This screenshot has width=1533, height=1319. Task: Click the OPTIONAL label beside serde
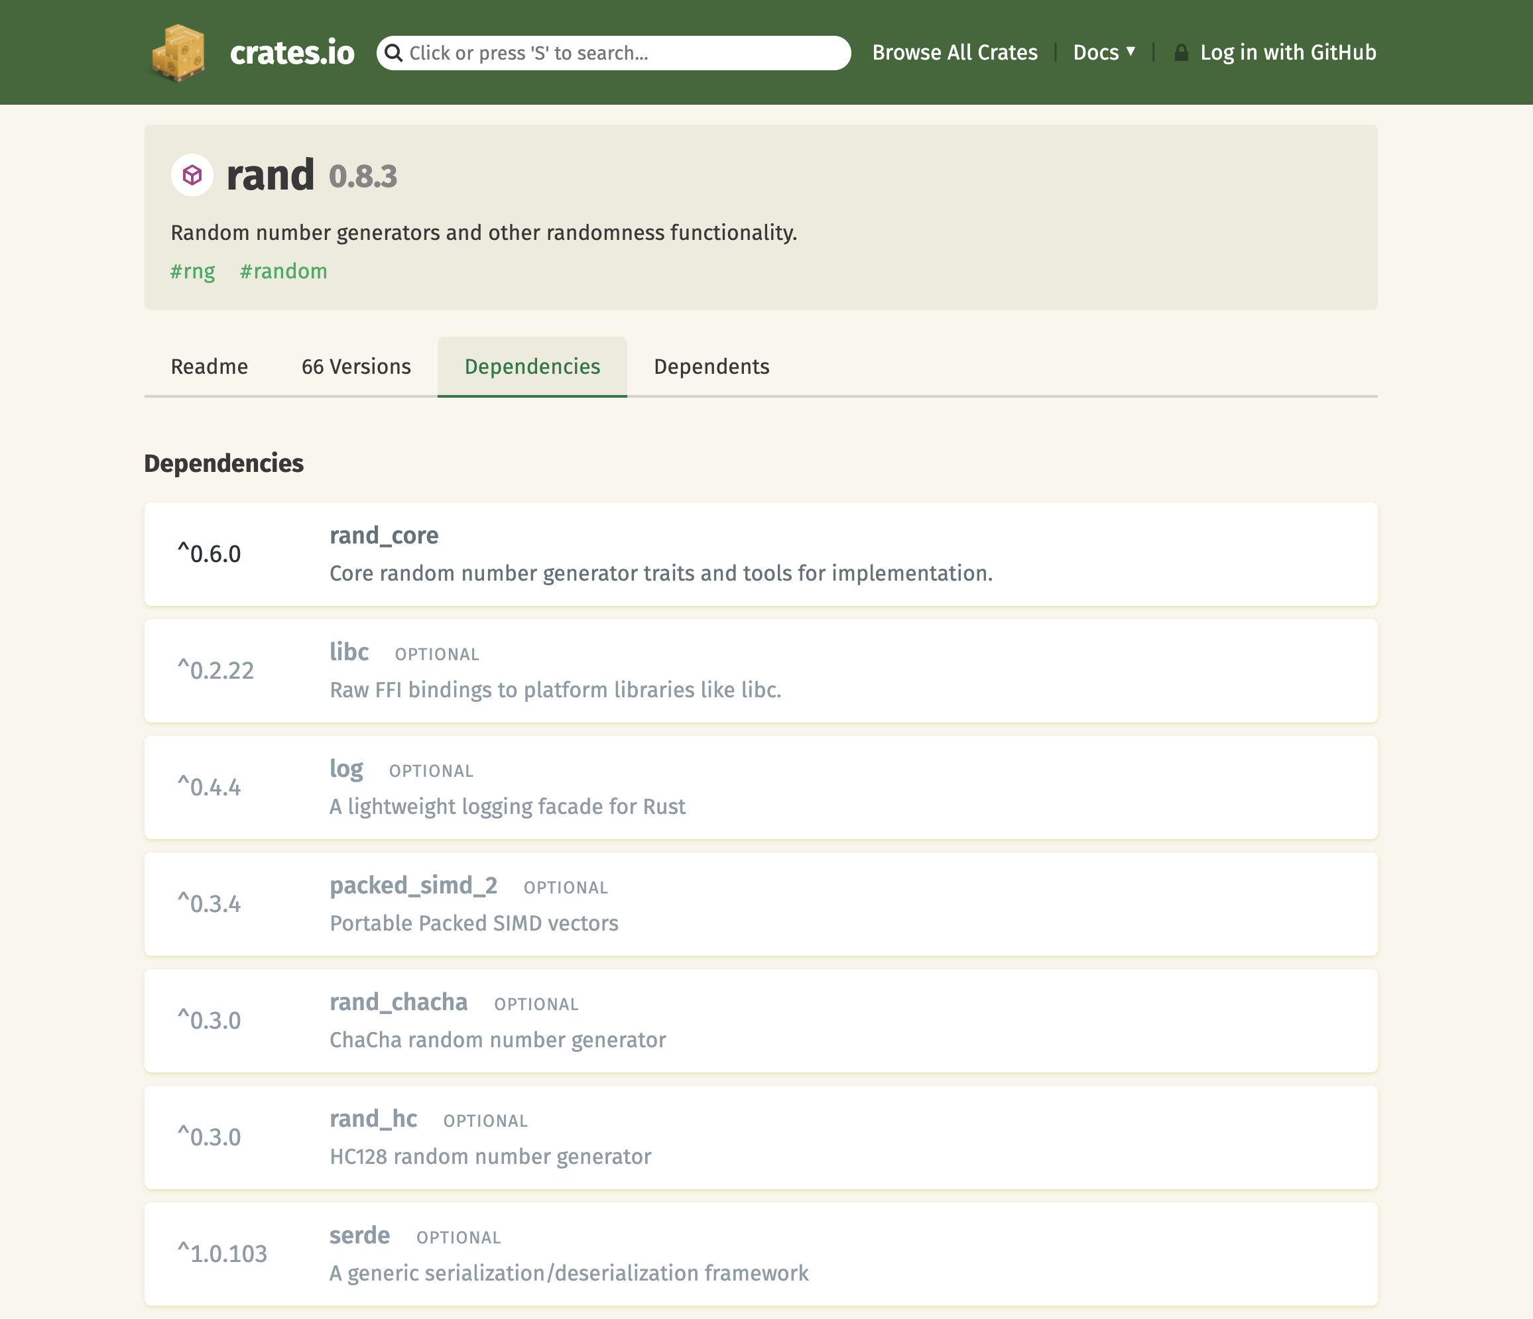point(459,1237)
